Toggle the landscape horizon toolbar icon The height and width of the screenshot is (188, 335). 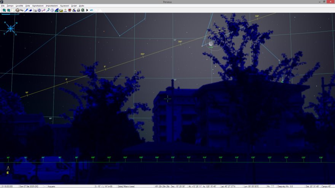(x=61, y=10)
